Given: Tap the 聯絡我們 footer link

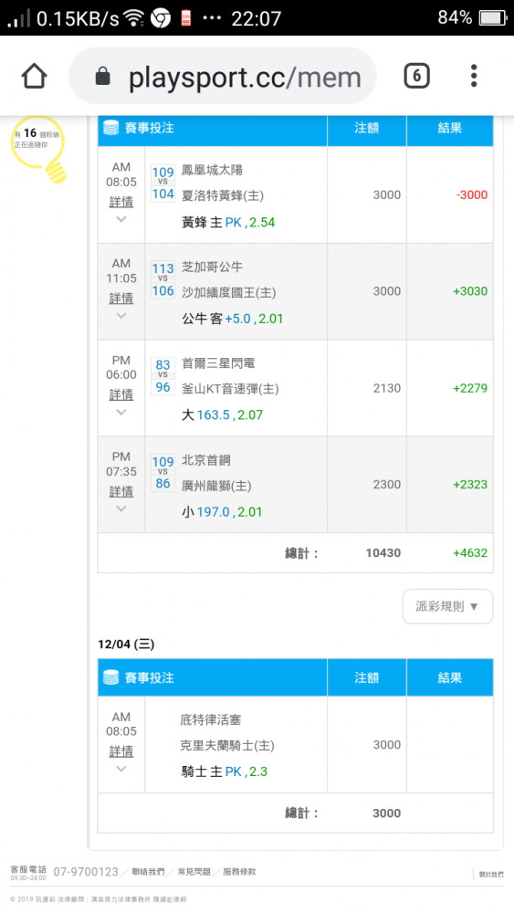Looking at the screenshot, I should pos(148,872).
